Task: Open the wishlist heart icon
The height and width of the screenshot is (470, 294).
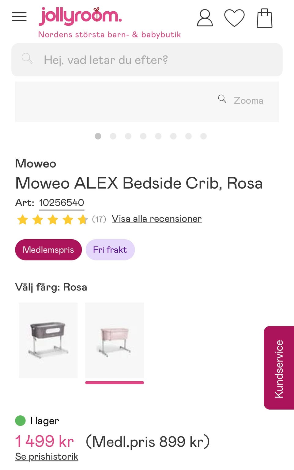Action: coord(234,18)
